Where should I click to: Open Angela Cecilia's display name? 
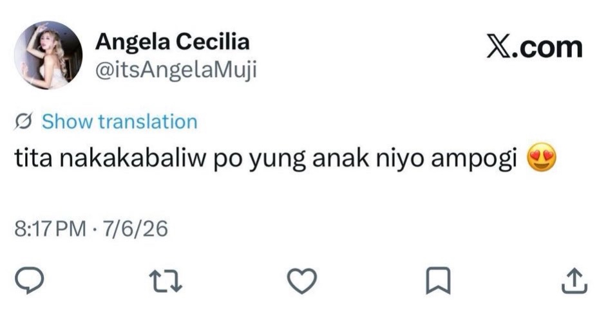172,41
